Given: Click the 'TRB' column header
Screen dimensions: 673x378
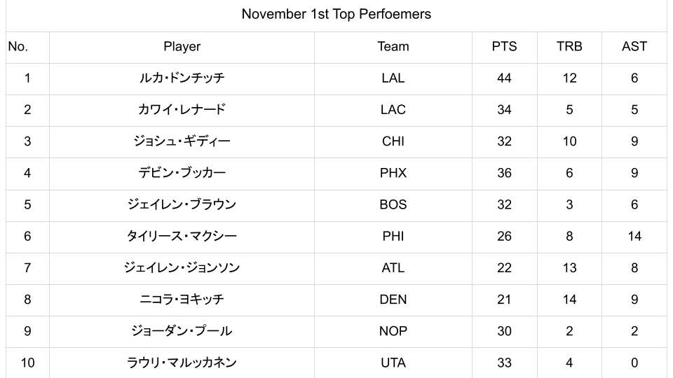Looking at the screenshot, I should pyautogui.click(x=569, y=47).
